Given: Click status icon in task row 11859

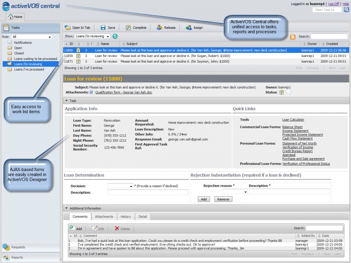Looking at the screenshot, I should tap(78, 56).
